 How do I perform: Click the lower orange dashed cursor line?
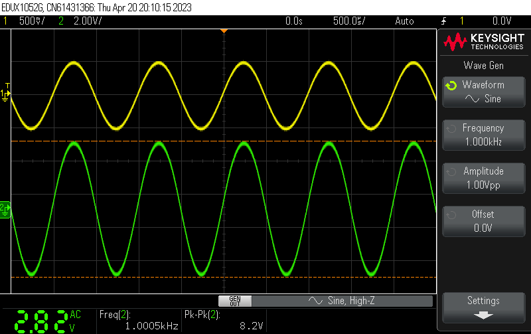click(x=224, y=277)
